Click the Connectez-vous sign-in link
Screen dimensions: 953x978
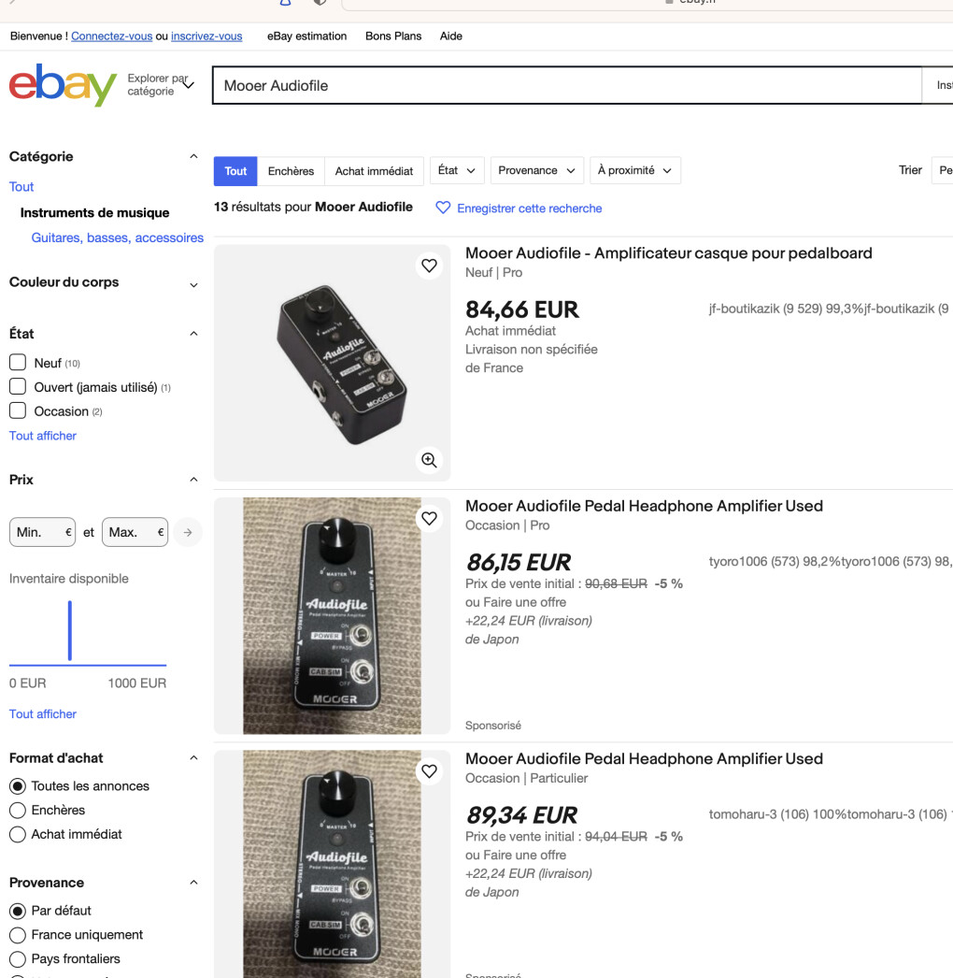[x=111, y=36]
